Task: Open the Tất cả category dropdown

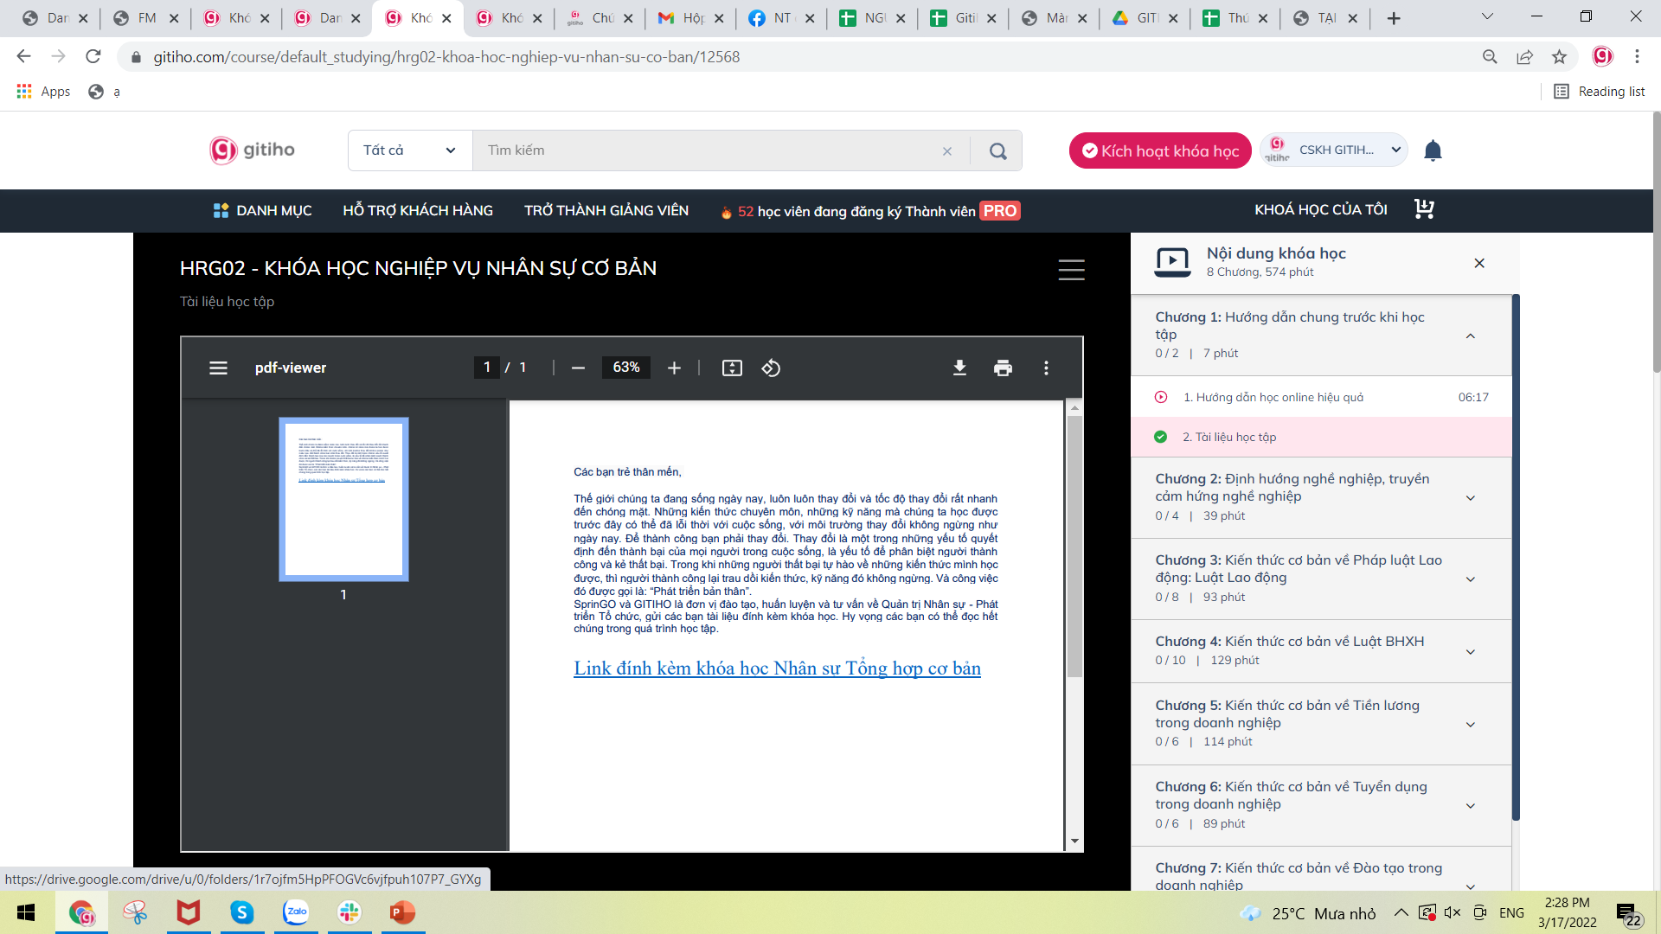Action: tap(410, 150)
